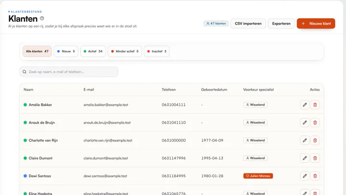
Task: Click birth date 1980-01-28
Action: tap(212, 176)
